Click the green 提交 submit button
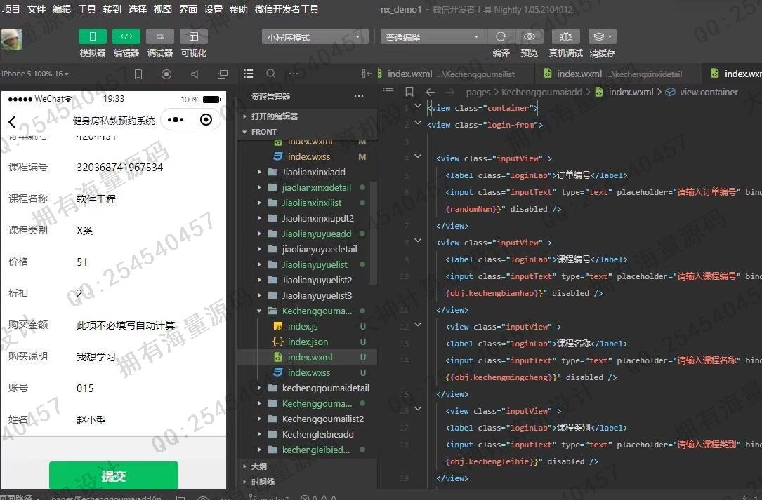Viewport: 762px width, 500px height. (114, 475)
